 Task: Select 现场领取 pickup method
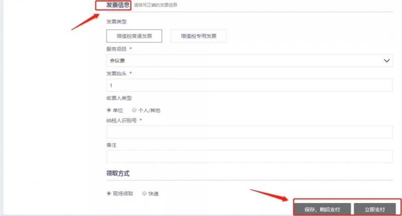pyautogui.click(x=109, y=193)
